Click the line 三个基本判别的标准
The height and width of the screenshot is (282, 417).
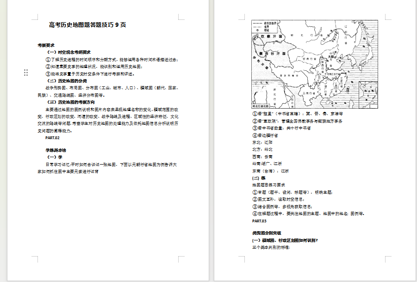(x=271, y=248)
